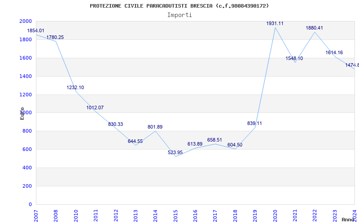
Task: Select data label 1012.07
Action: point(95,108)
